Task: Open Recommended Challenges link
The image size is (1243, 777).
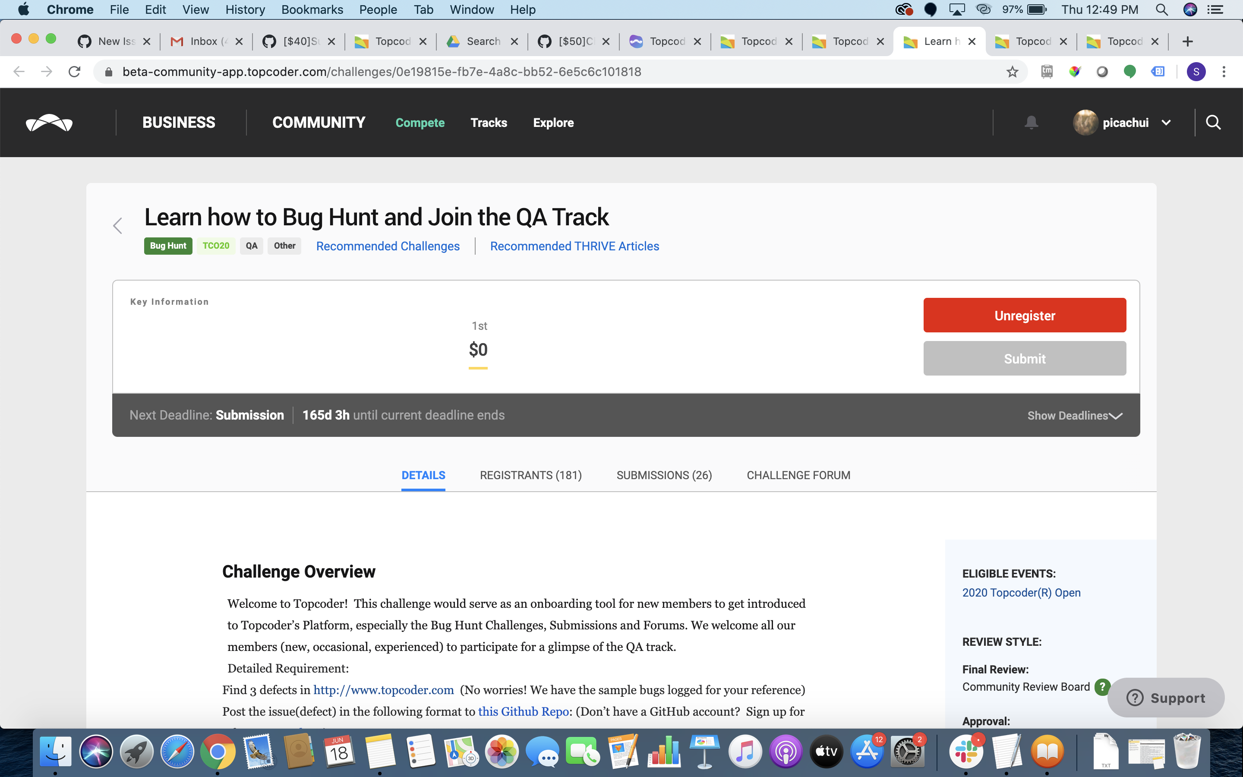Action: tap(388, 246)
